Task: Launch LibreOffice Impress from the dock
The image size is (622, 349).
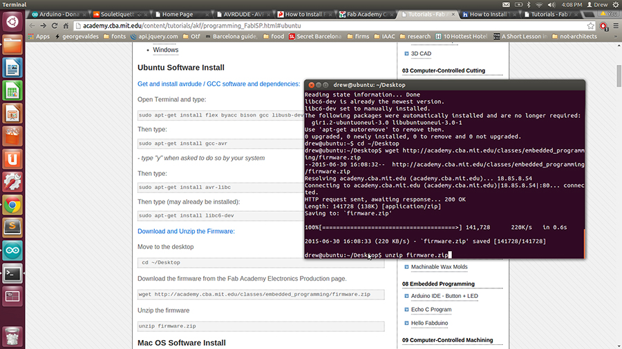Action: point(12,114)
